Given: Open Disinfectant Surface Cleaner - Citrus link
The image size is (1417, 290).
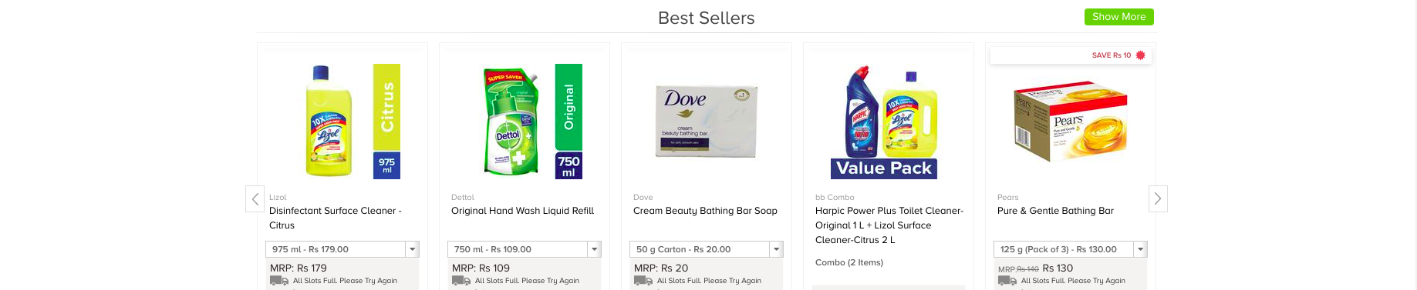Looking at the screenshot, I should coord(336,218).
